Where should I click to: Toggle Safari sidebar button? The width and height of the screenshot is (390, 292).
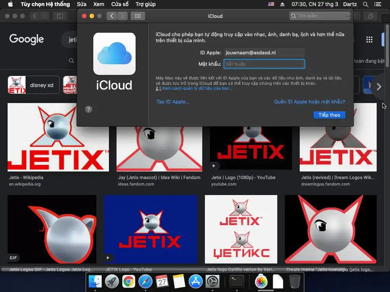pos(60,16)
